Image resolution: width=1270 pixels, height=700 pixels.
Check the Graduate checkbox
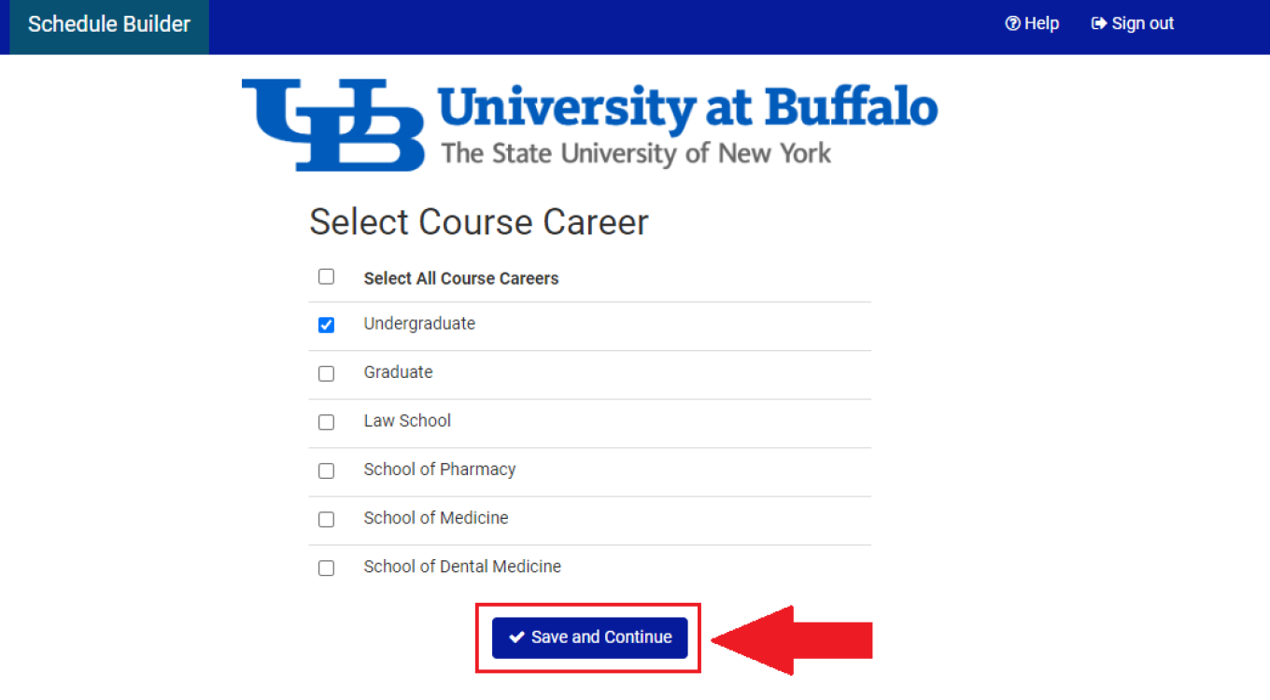pyautogui.click(x=326, y=373)
